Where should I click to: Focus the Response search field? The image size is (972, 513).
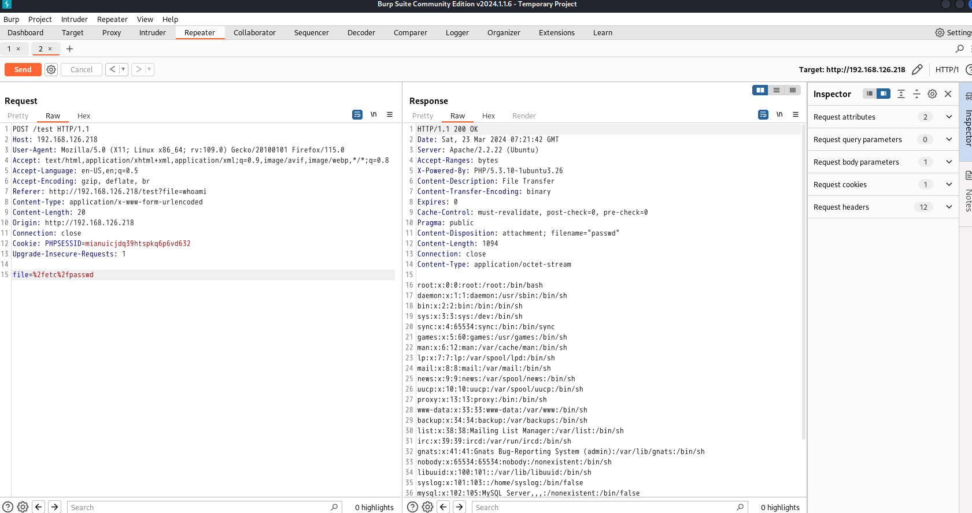[x=609, y=507]
